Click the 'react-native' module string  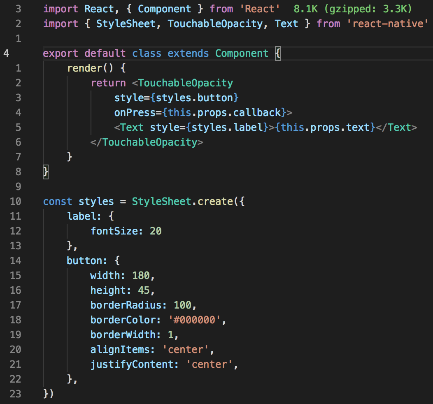(x=385, y=24)
